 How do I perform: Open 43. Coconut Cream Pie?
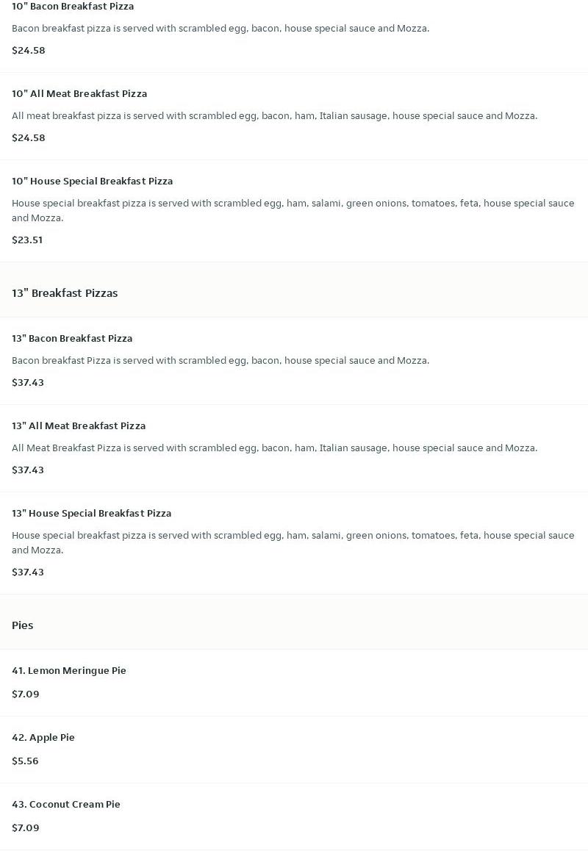[66, 804]
